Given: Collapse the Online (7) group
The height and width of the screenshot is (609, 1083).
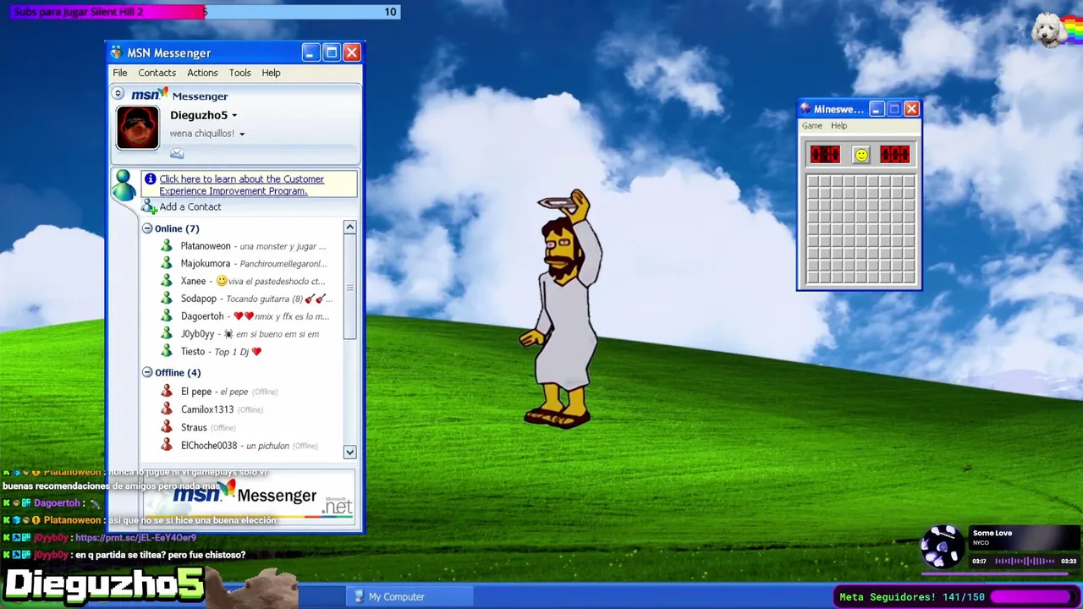Looking at the screenshot, I should pos(147,228).
